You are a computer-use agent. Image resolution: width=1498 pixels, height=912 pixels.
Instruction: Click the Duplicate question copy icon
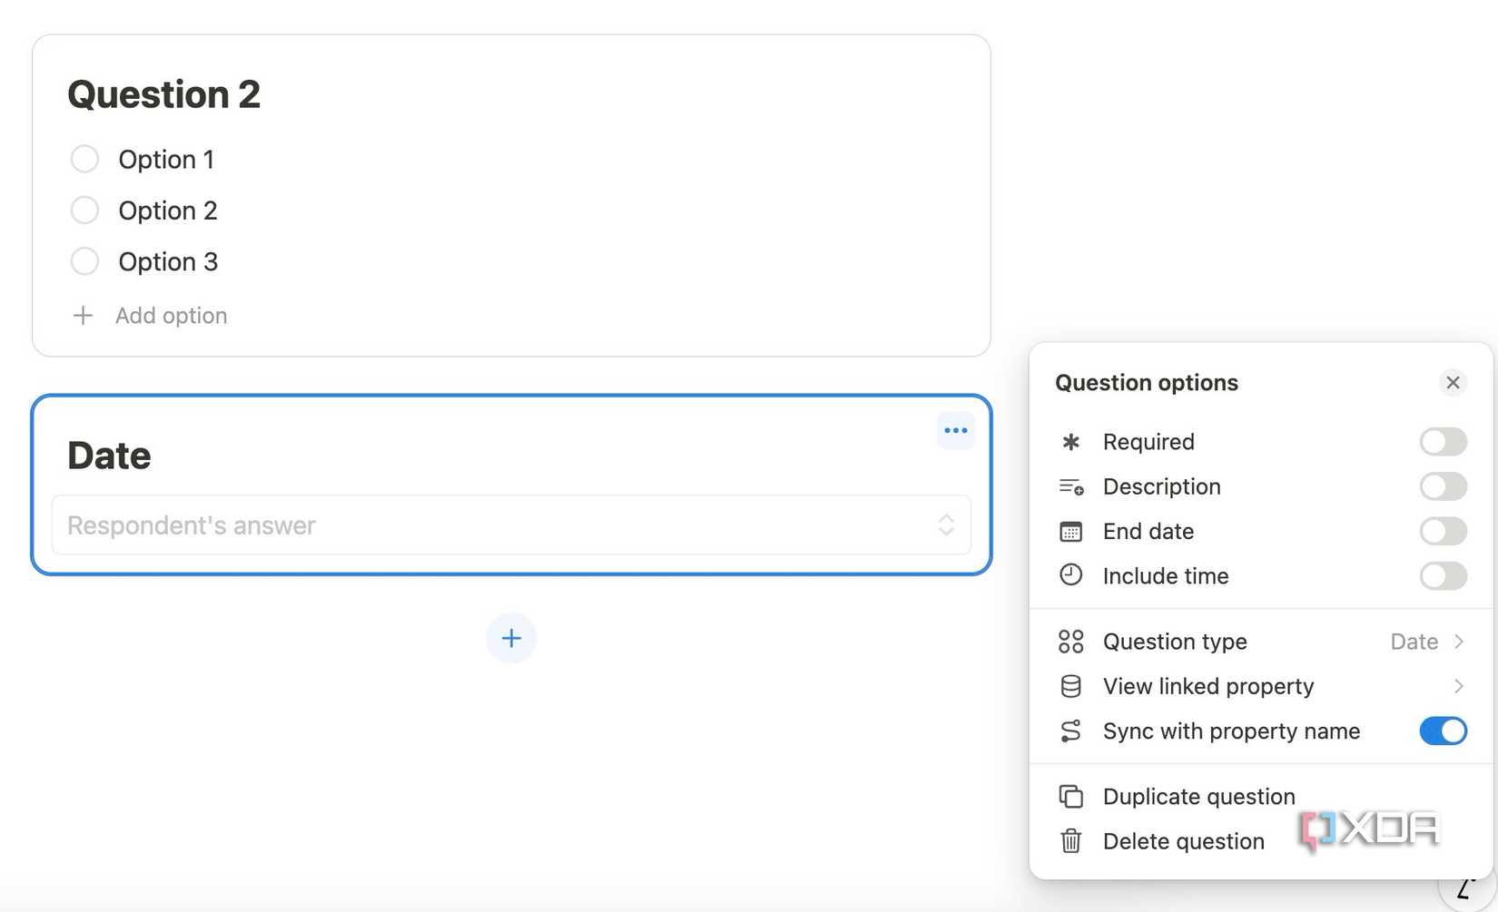1071,797
